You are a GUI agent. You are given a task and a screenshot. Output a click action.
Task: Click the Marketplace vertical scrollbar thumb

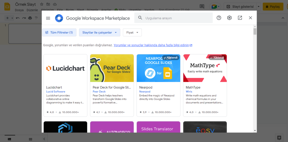pos(255,31)
